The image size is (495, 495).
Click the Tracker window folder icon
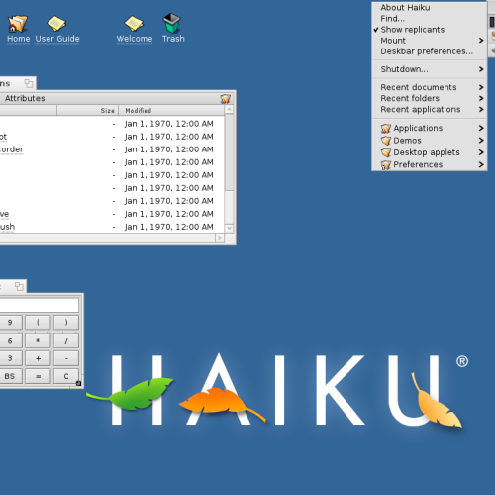pyautogui.click(x=226, y=99)
